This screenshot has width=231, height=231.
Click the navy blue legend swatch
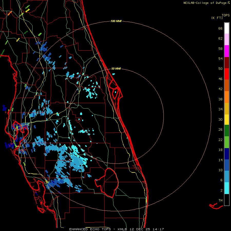coord(227,154)
